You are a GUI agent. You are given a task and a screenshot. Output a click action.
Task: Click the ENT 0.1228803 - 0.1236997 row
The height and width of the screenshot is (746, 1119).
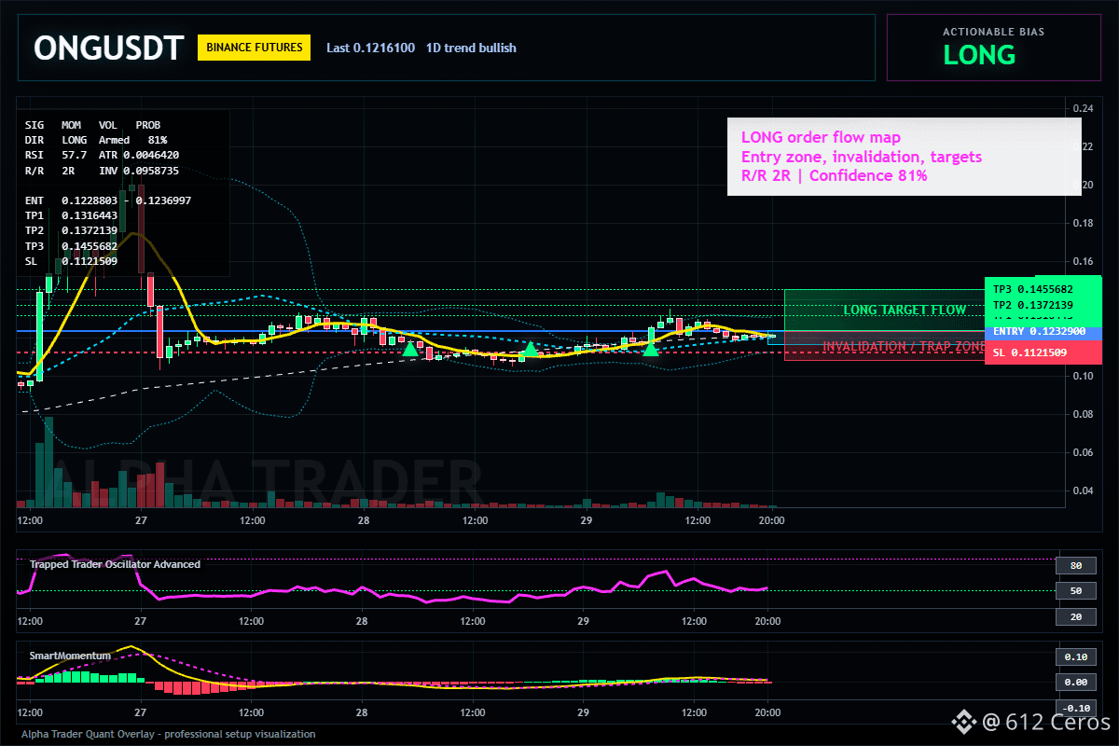(108, 200)
